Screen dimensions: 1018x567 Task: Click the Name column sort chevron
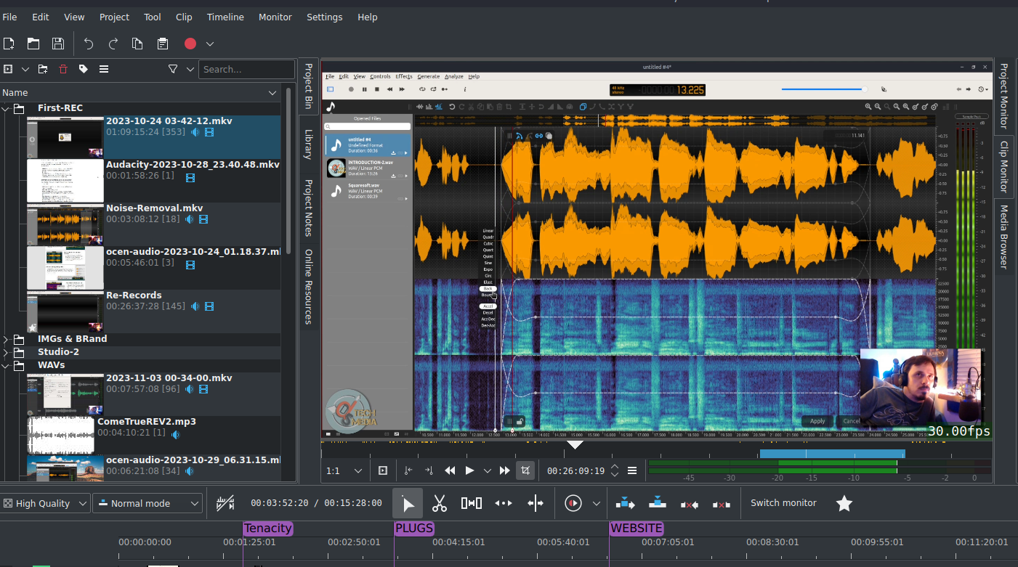tap(272, 93)
